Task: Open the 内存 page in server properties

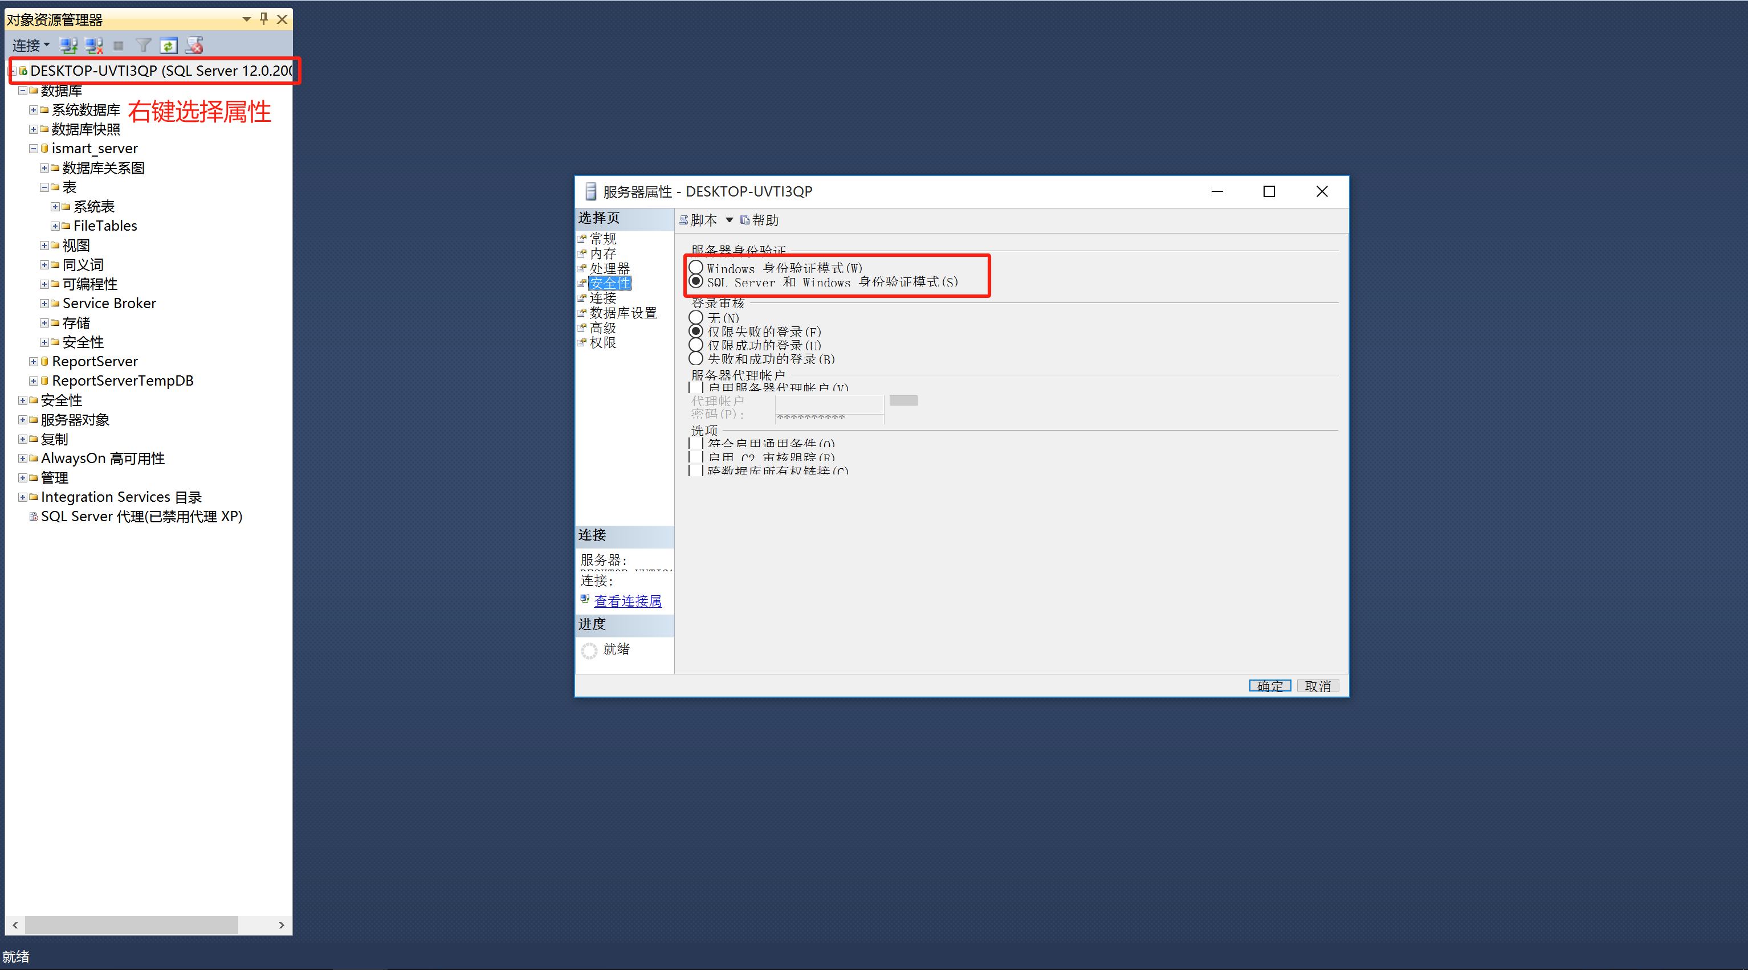Action: 602,253
